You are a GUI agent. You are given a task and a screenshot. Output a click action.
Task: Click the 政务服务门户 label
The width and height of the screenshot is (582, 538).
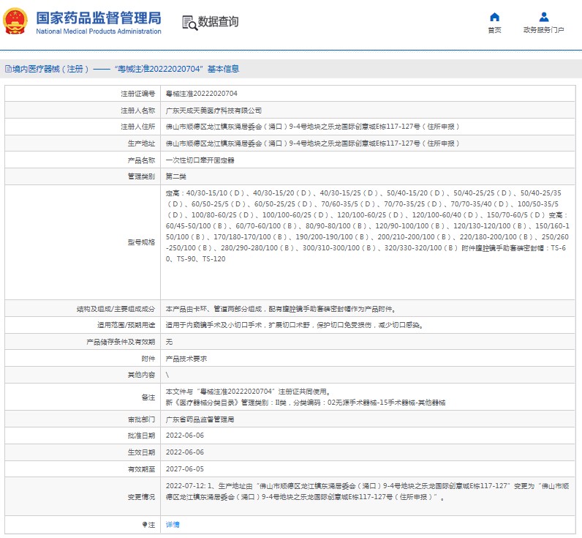pos(544,30)
